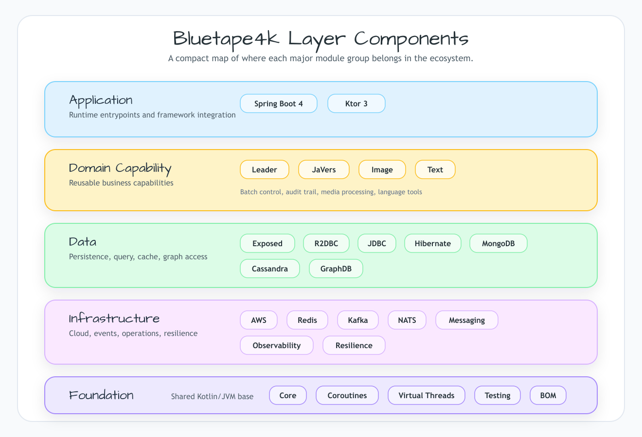This screenshot has width=642, height=437.
Task: Click the Exposed chip
Action: [x=267, y=243]
